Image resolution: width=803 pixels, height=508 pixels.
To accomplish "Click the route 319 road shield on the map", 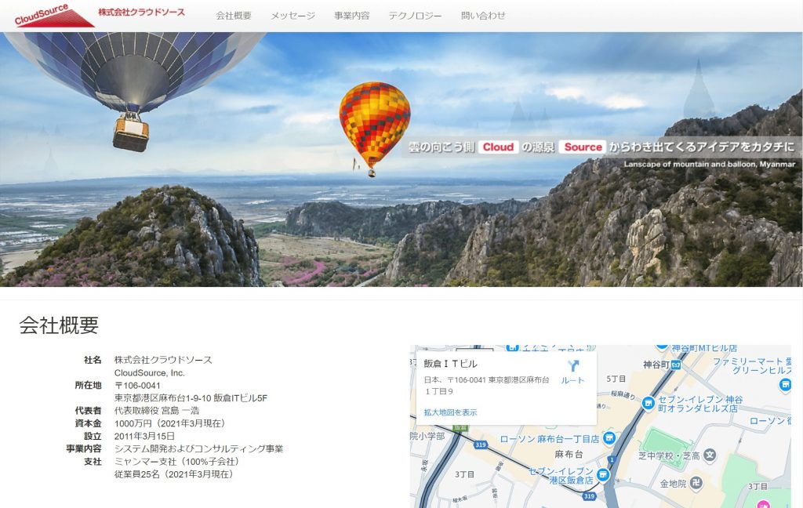I will click(479, 444).
